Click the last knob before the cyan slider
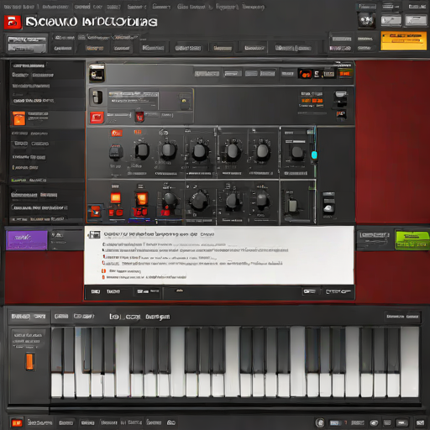Image resolution: width=430 pixels, height=430 pixels. [x=296, y=153]
